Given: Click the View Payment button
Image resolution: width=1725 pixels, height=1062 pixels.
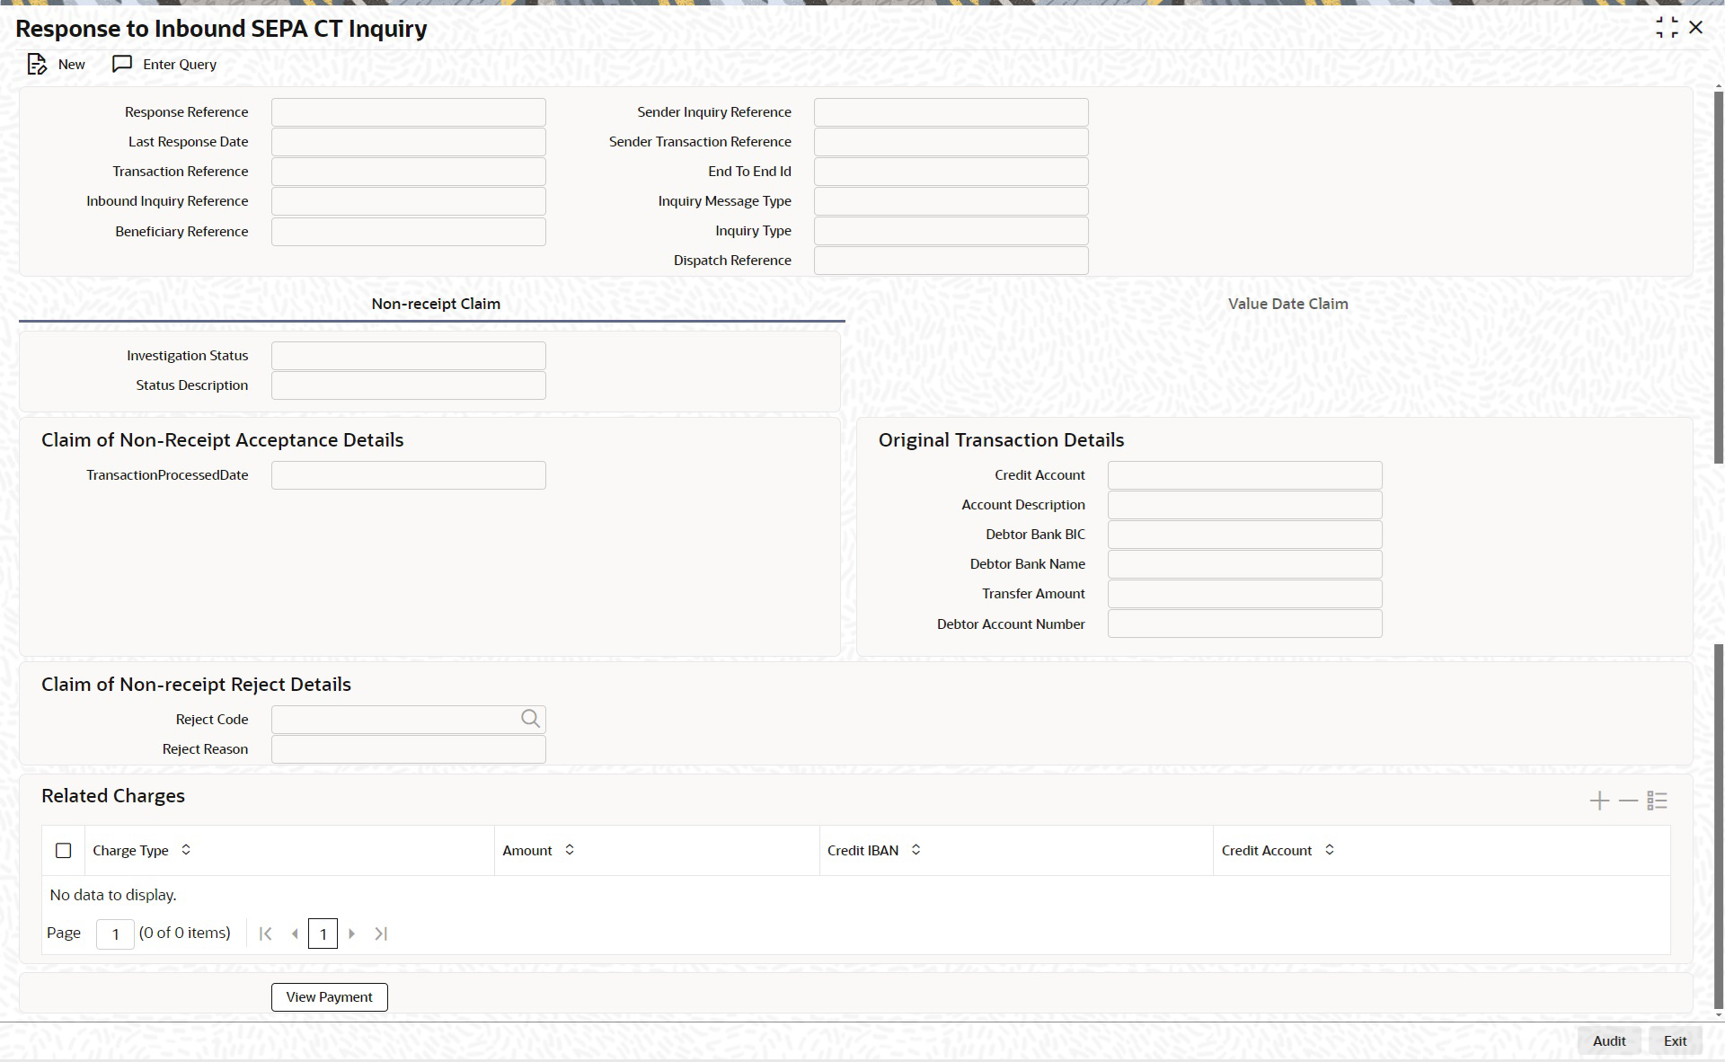Looking at the screenshot, I should [x=329, y=996].
